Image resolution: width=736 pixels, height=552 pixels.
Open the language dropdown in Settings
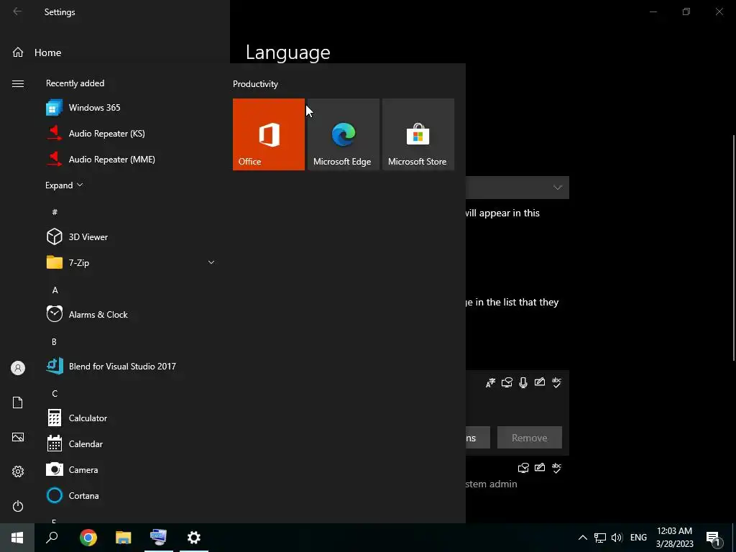tap(517, 188)
